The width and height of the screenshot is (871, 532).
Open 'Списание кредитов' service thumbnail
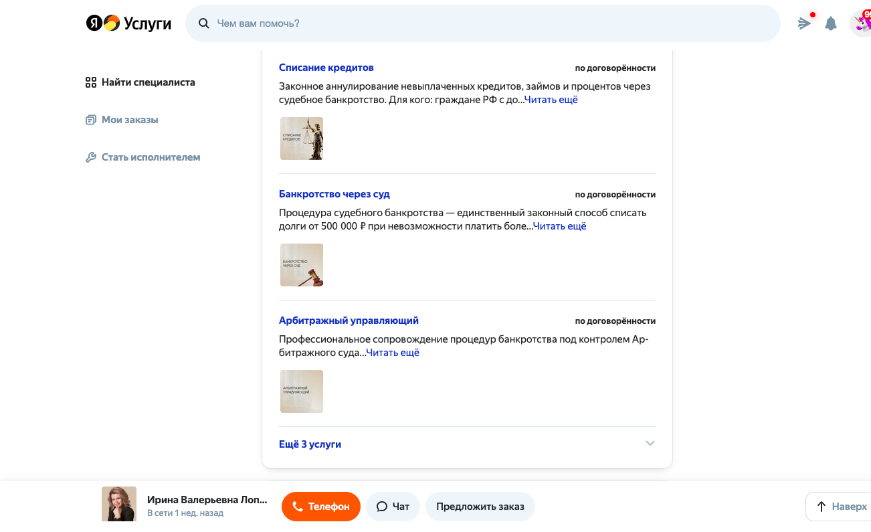coord(302,139)
